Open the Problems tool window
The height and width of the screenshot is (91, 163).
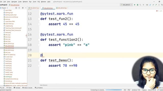(x=39, y=88)
